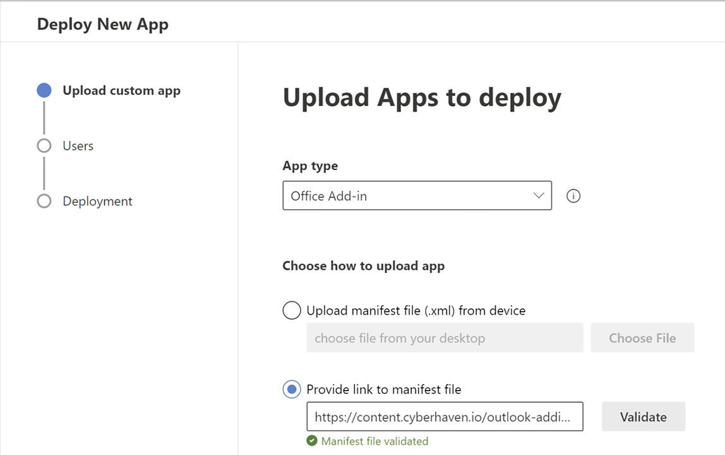This screenshot has height=455, width=725.
Task: Click the choose file from desktop field
Action: click(445, 338)
